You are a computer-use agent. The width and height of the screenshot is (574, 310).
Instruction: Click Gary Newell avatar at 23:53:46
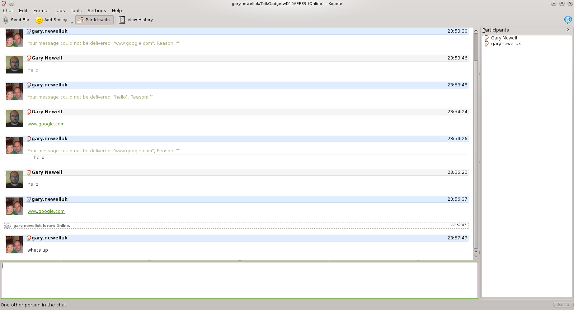[x=15, y=65]
